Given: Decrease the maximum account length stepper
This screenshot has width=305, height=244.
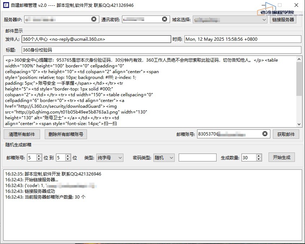Looking at the screenshot, I should (68, 159).
